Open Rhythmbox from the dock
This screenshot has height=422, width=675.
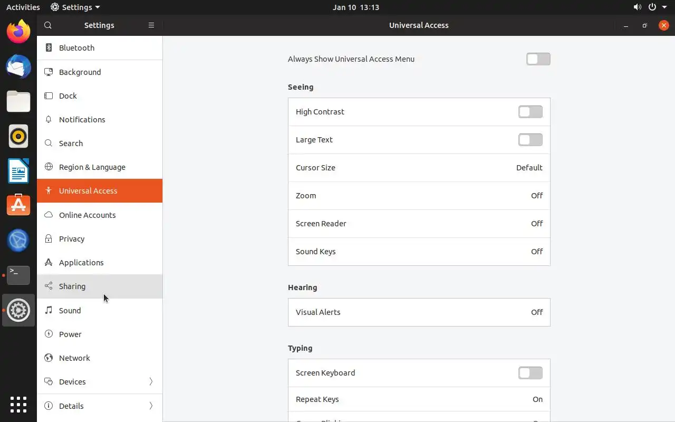(x=18, y=136)
